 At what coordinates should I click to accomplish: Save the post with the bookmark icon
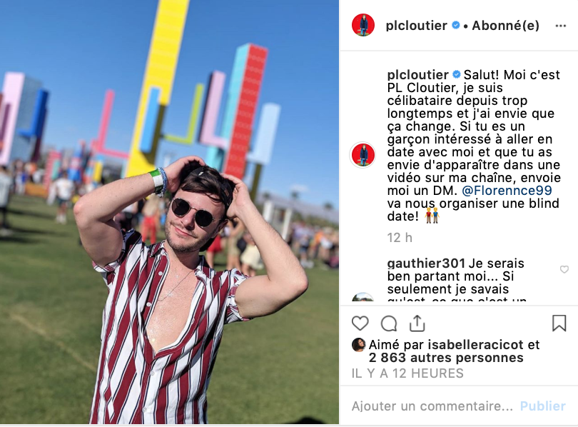click(x=559, y=323)
